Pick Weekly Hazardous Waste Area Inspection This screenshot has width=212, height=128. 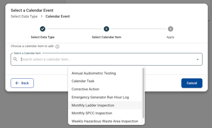click(x=105, y=121)
